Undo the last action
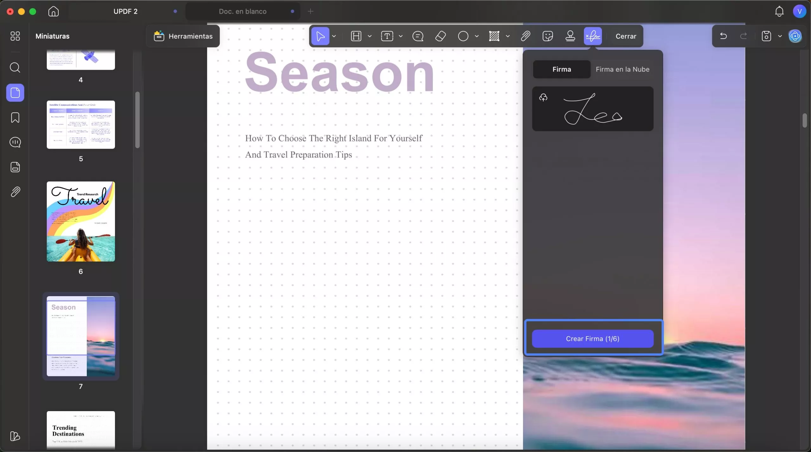 point(723,36)
